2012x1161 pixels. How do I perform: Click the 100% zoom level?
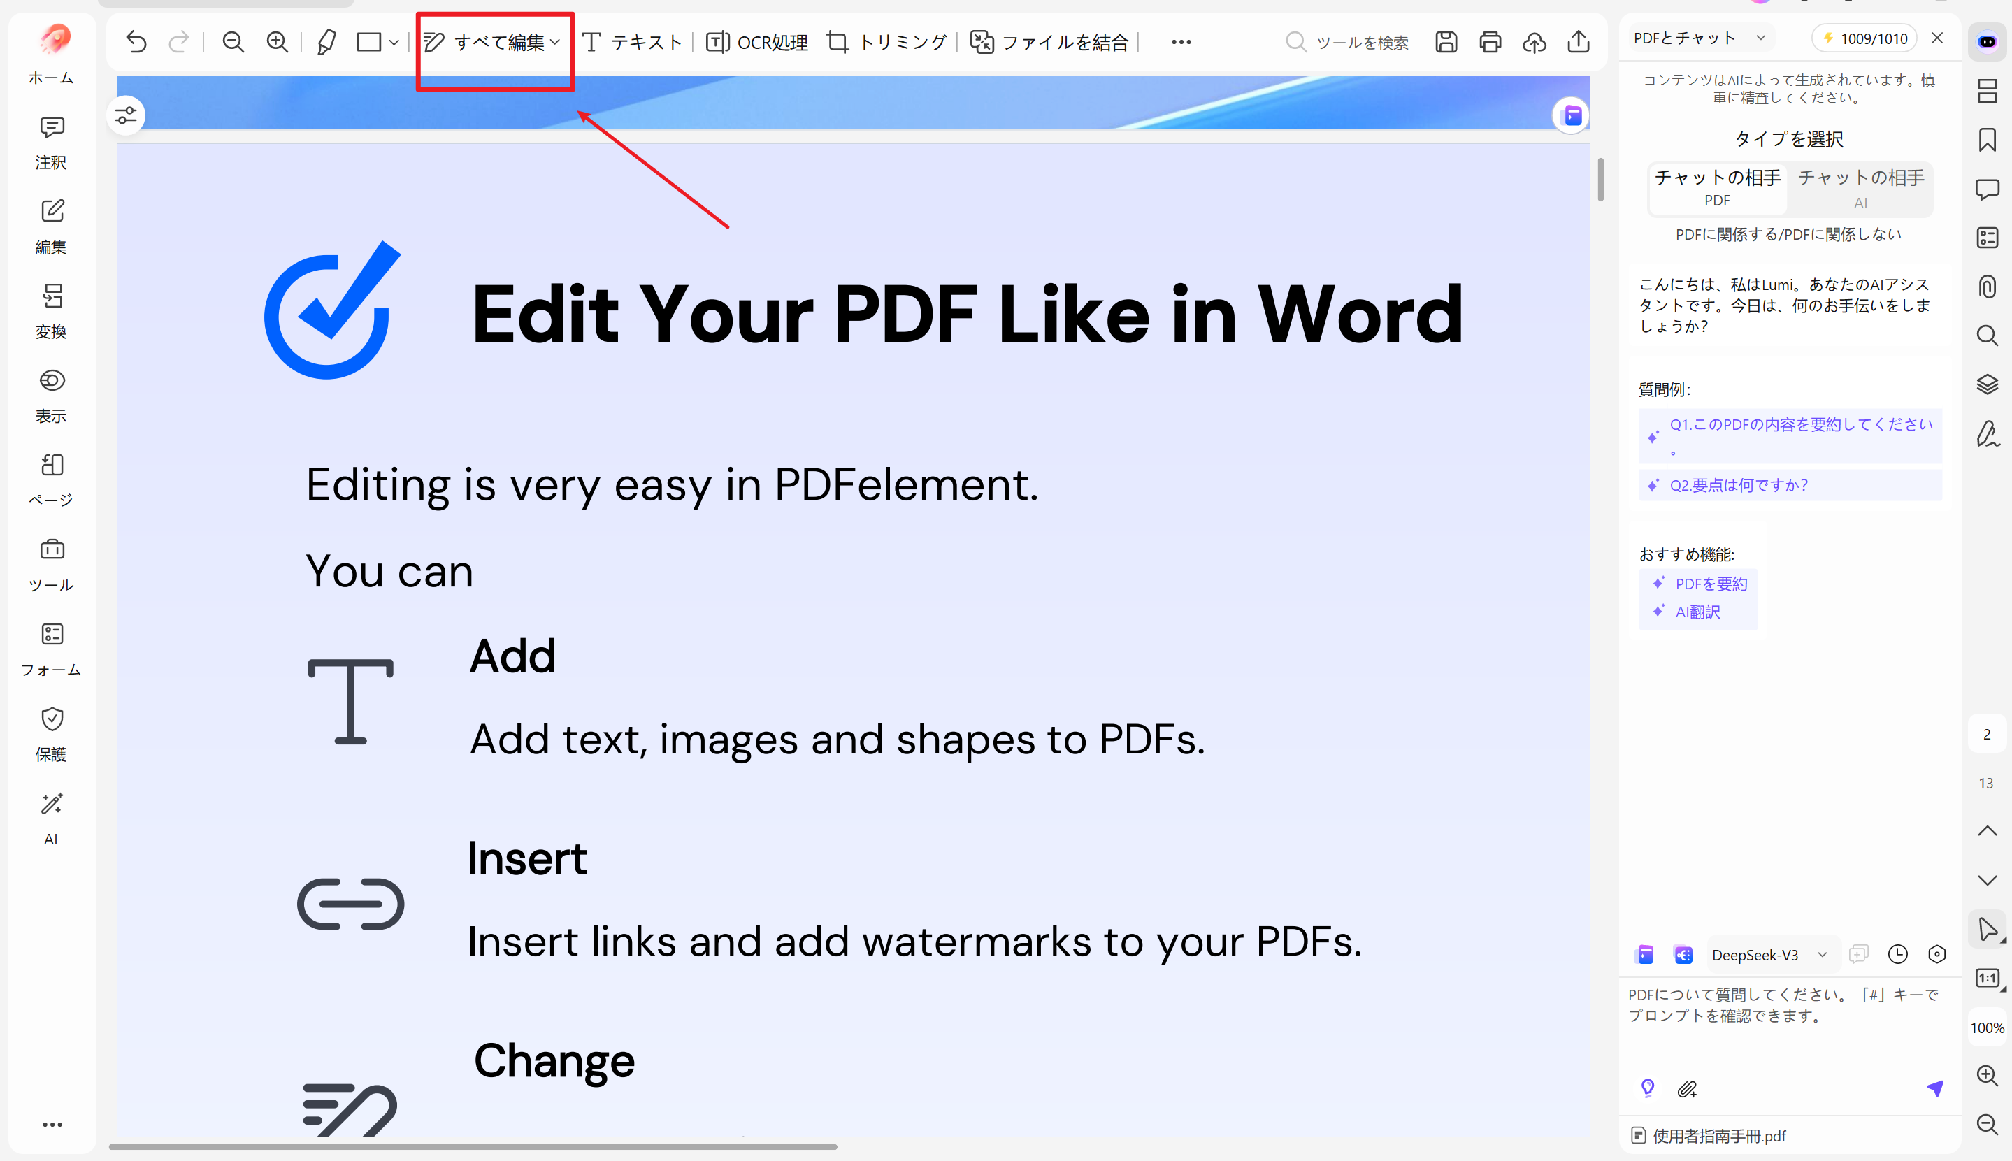(x=1986, y=1027)
